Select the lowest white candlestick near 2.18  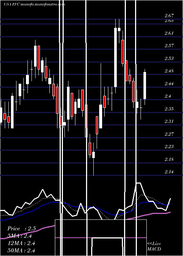93,155
